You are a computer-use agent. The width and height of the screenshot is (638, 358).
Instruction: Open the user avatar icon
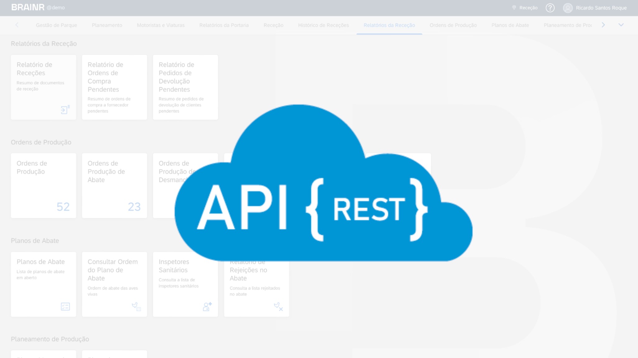click(x=568, y=8)
